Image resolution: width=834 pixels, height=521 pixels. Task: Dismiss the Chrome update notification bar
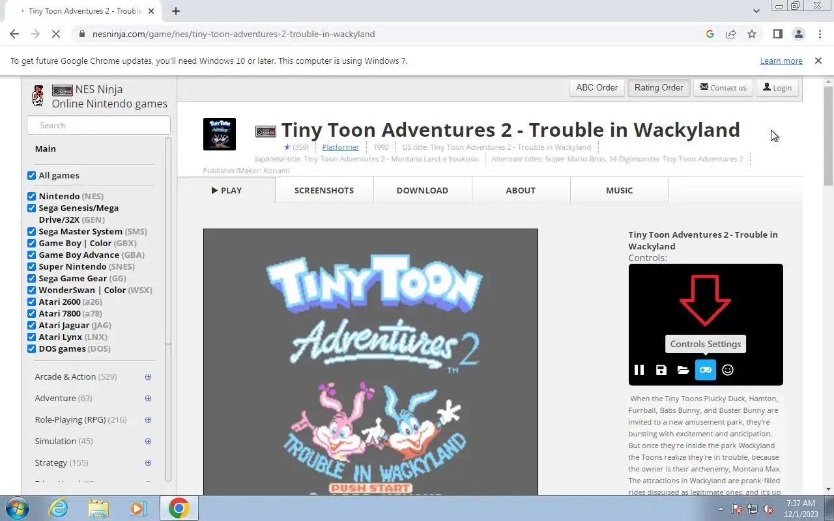tap(818, 61)
